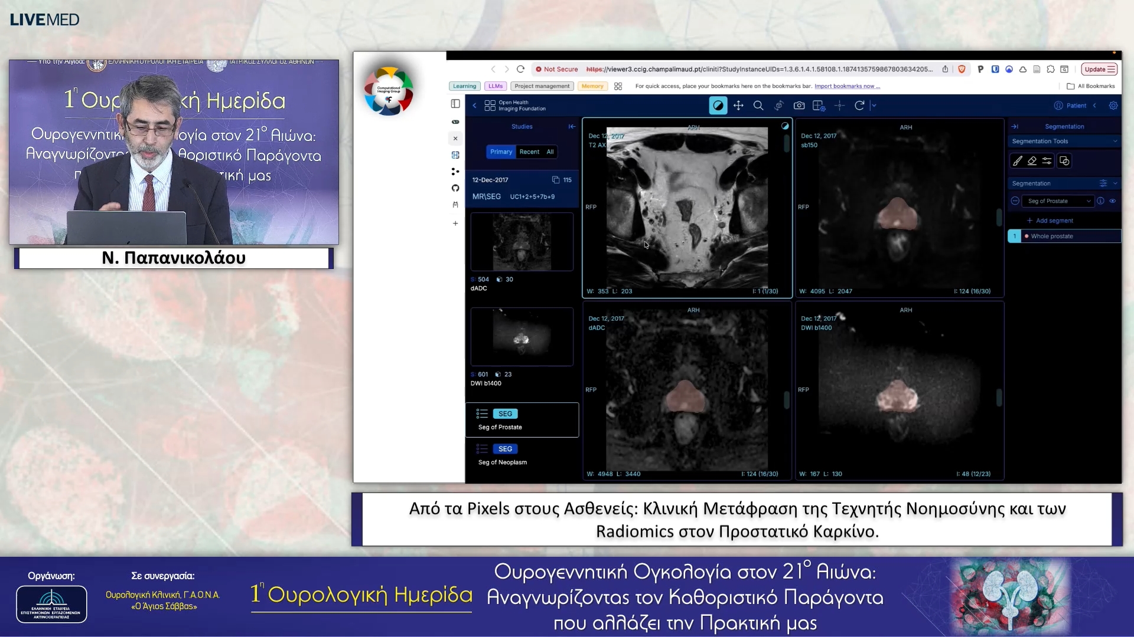This screenshot has width=1134, height=637.
Task: Select the Window Level contrast tool
Action: tap(718, 106)
